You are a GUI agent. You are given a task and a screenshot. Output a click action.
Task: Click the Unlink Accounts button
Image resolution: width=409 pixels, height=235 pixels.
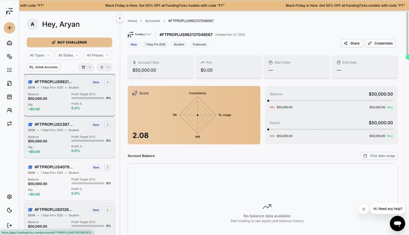pos(43,67)
